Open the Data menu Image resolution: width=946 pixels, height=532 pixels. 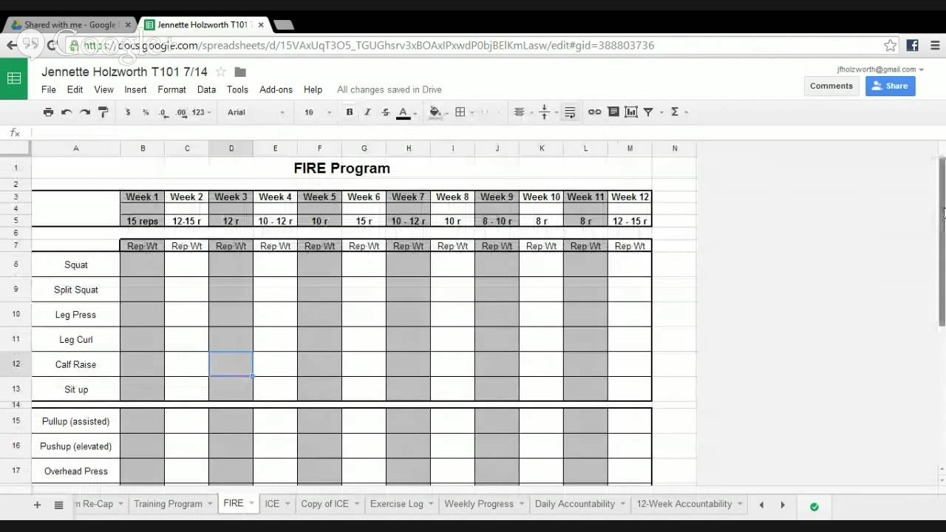point(206,89)
